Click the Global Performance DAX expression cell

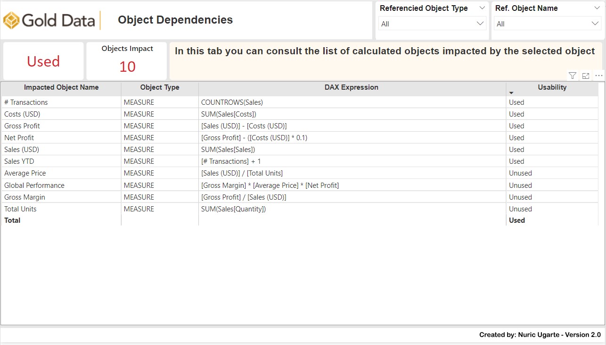pos(270,185)
